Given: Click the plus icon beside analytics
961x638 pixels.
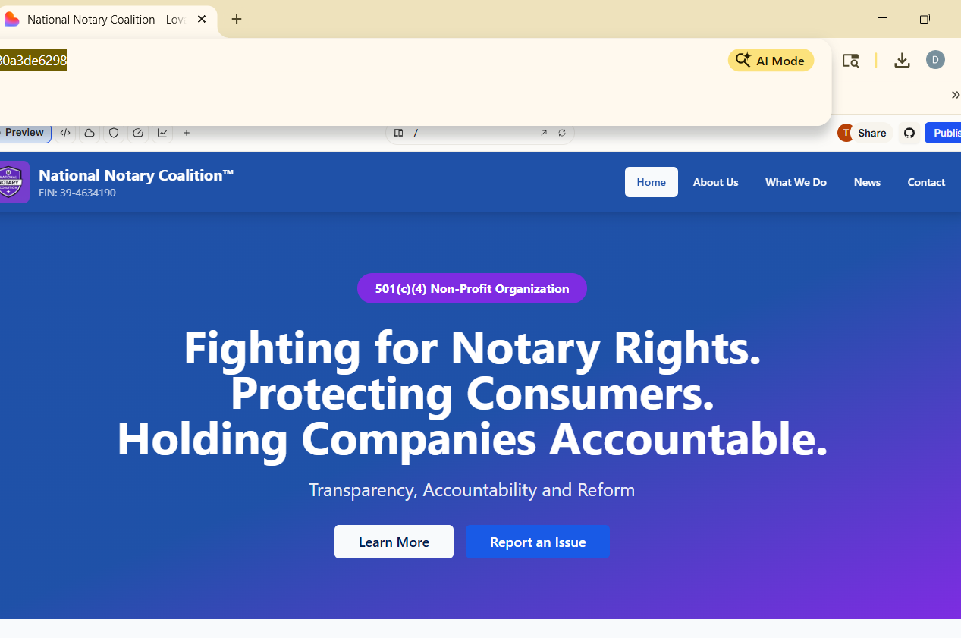Looking at the screenshot, I should [187, 133].
